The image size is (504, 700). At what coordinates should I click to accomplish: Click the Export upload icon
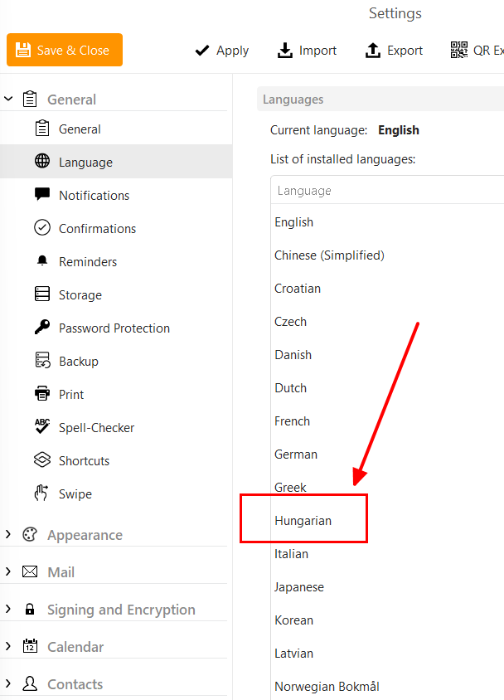click(x=373, y=51)
